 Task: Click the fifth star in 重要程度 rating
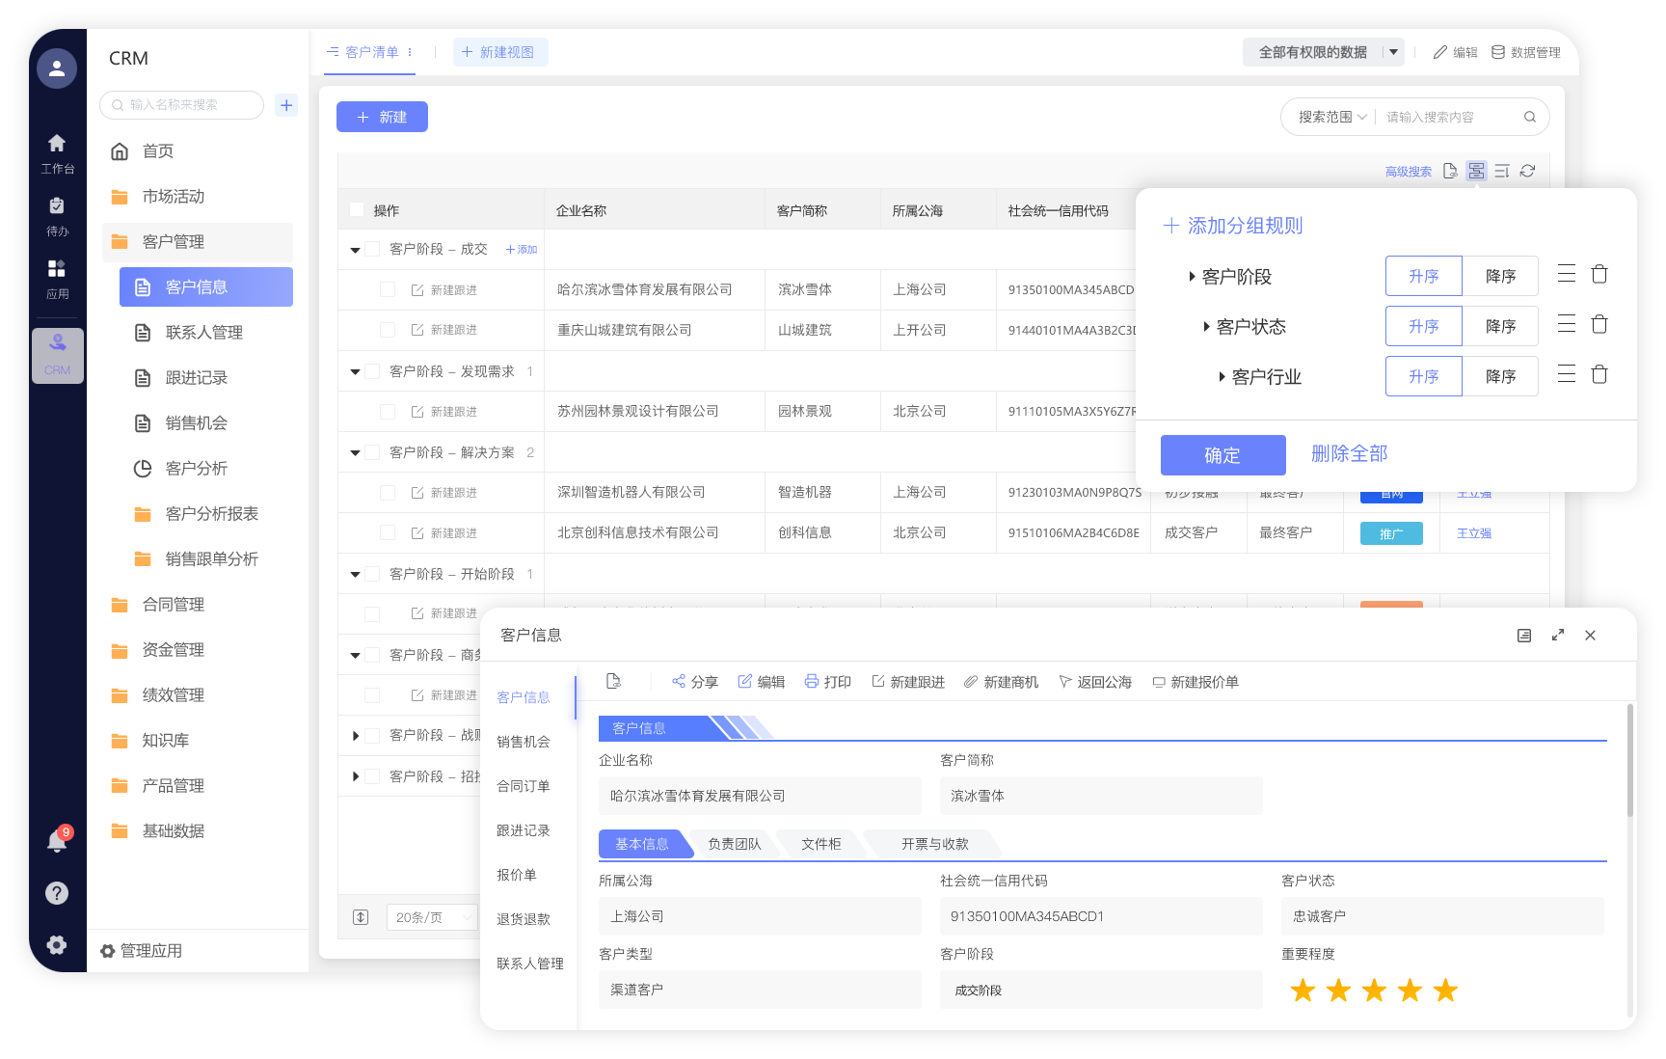(x=1445, y=991)
